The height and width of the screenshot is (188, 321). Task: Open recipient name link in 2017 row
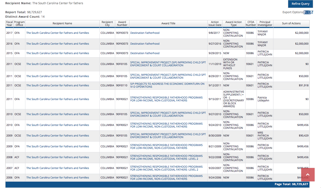[x=58, y=33]
